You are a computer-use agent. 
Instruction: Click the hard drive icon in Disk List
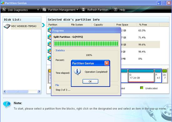click(7, 26)
